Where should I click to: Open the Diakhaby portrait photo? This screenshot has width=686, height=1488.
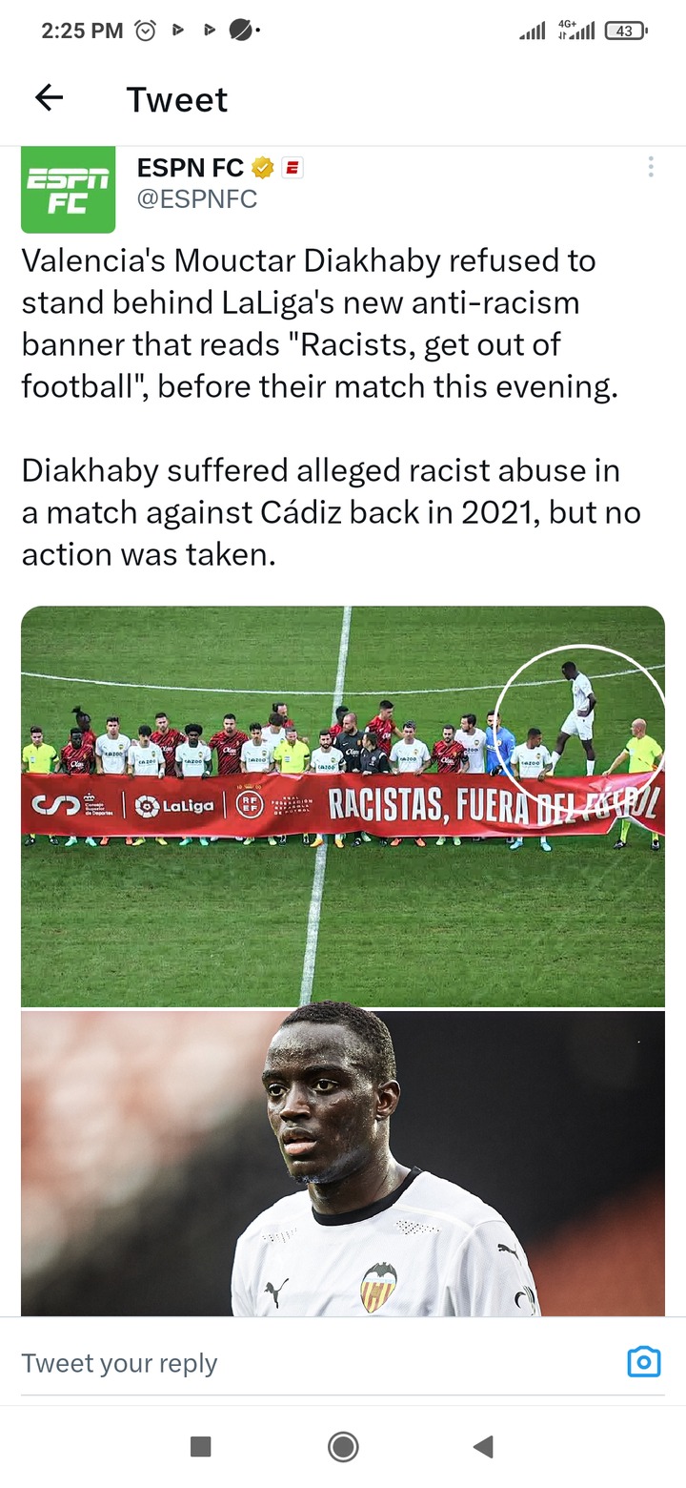coord(343,1164)
